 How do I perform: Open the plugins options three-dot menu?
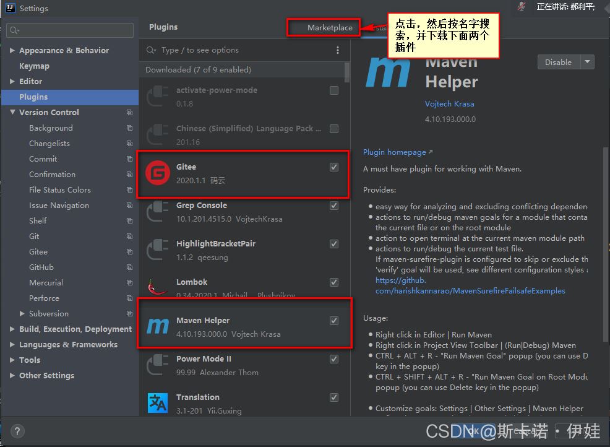[x=337, y=50]
